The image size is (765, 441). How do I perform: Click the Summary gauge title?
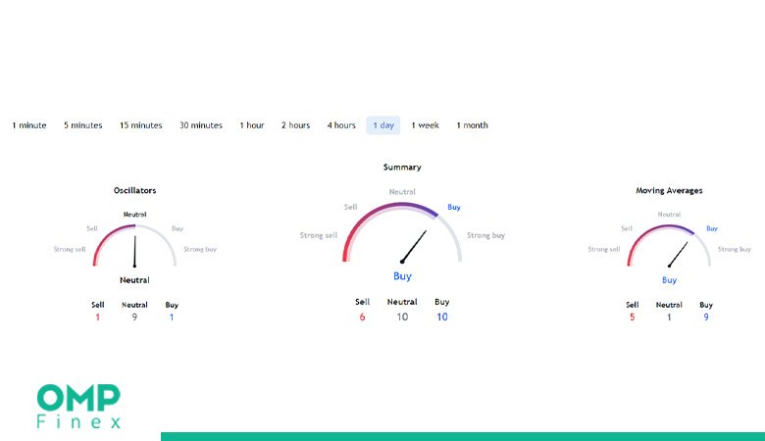pos(402,168)
